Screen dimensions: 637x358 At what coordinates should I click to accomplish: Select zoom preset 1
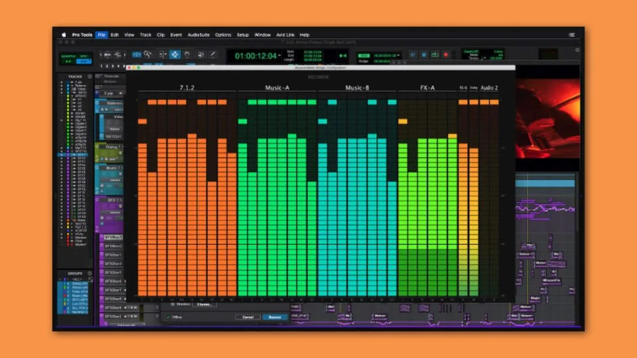[102, 66]
